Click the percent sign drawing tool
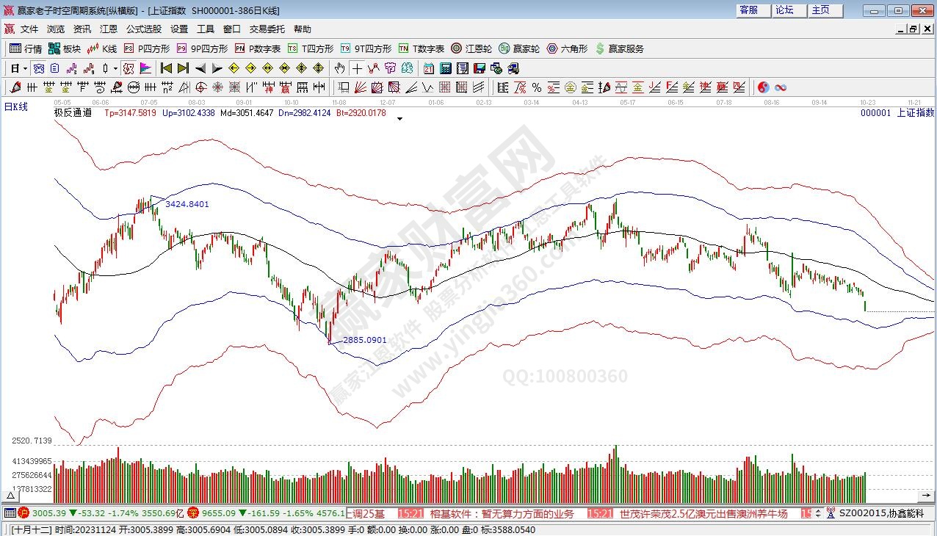Viewport: 937px width, 536px height. pyautogui.click(x=537, y=87)
